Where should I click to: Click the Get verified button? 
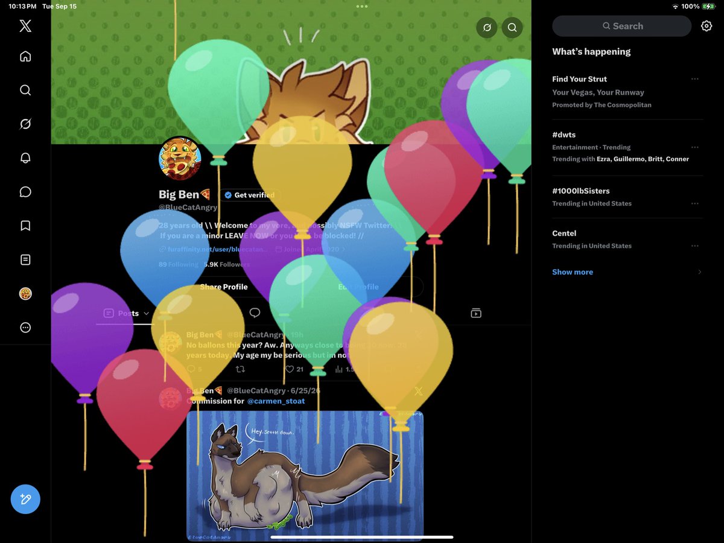(249, 195)
